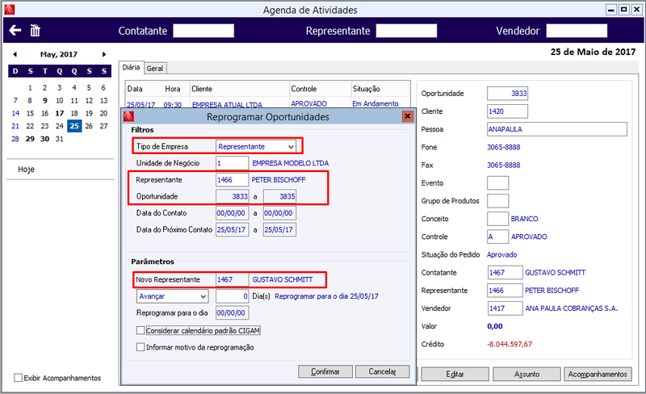Click Representante code field 1466 in dialog
646x394 pixels.
coord(233,180)
